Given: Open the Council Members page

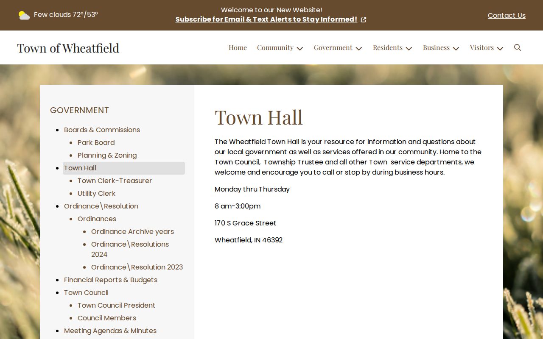Looking at the screenshot, I should click(107, 318).
